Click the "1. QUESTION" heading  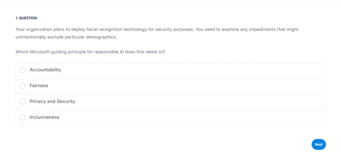(x=26, y=18)
